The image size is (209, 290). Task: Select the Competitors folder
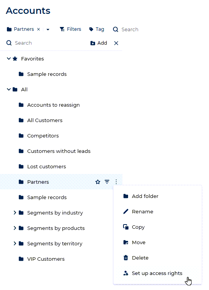pyautogui.click(x=43, y=136)
